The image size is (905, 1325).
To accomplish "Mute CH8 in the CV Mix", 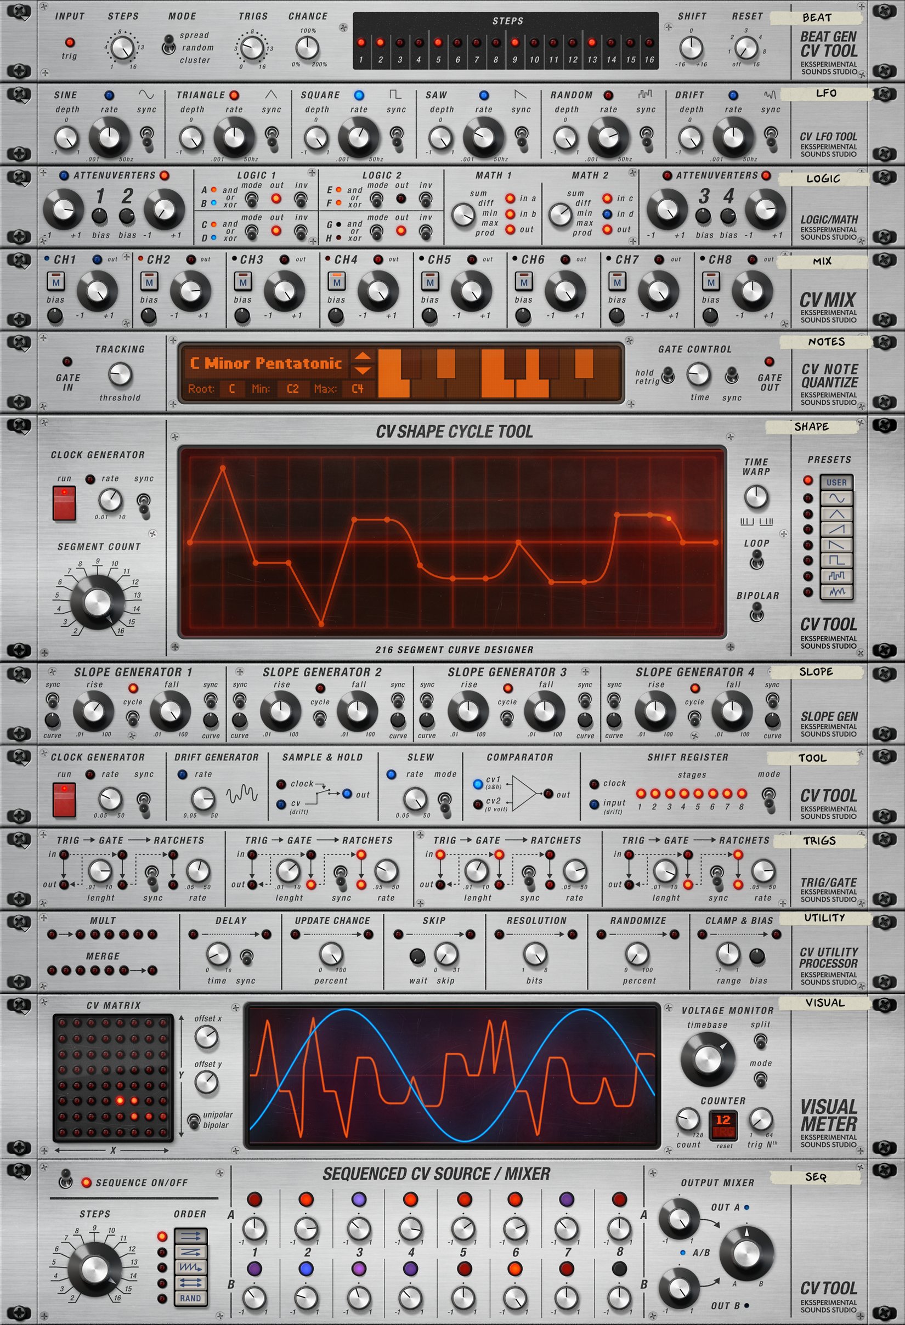I will tap(710, 282).
